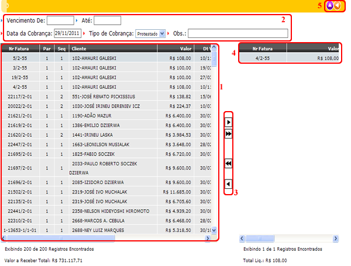Move selected invoice right with single arrow
351x266 pixels.
[x=229, y=123]
